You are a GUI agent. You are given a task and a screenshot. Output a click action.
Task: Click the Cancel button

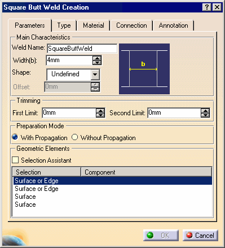pos(200,236)
